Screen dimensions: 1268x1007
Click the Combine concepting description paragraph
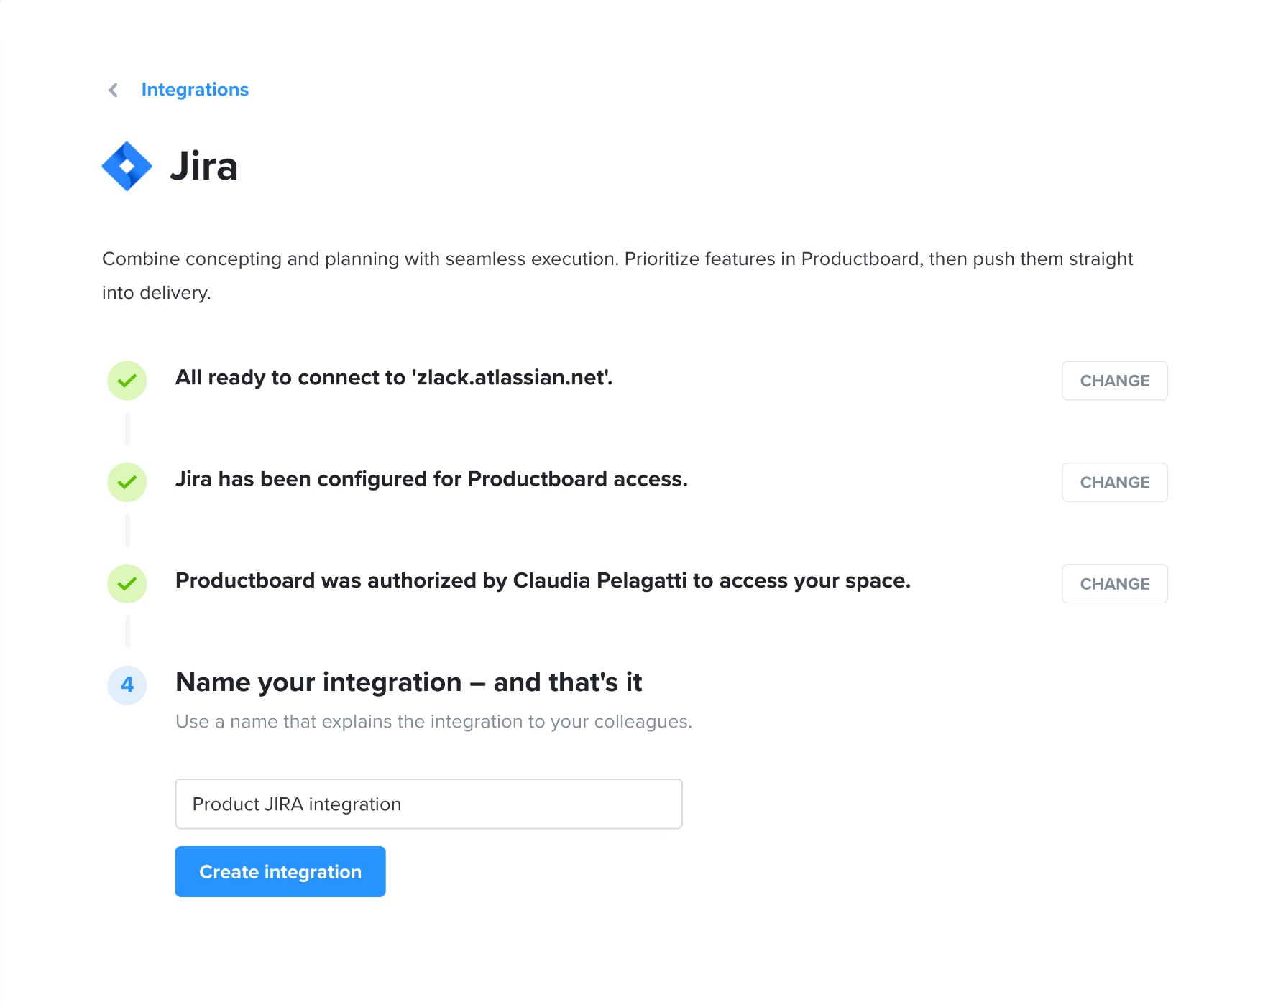(617, 276)
